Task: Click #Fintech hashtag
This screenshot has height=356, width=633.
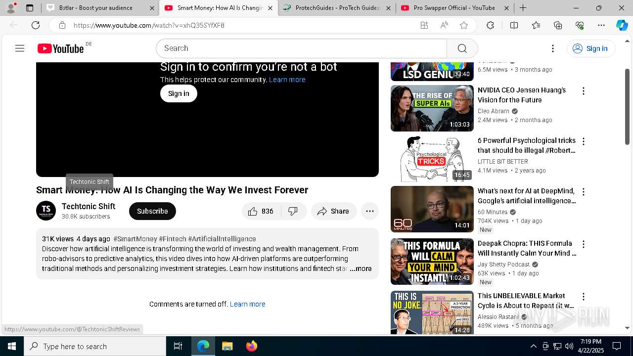Action: pyautogui.click(x=173, y=239)
